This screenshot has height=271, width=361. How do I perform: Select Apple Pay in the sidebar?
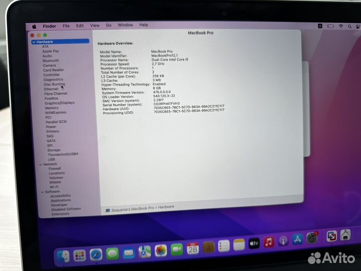click(x=51, y=51)
